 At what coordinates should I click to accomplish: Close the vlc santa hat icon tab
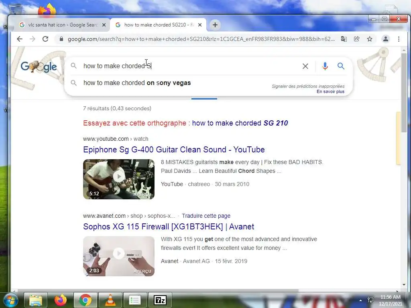click(104, 25)
